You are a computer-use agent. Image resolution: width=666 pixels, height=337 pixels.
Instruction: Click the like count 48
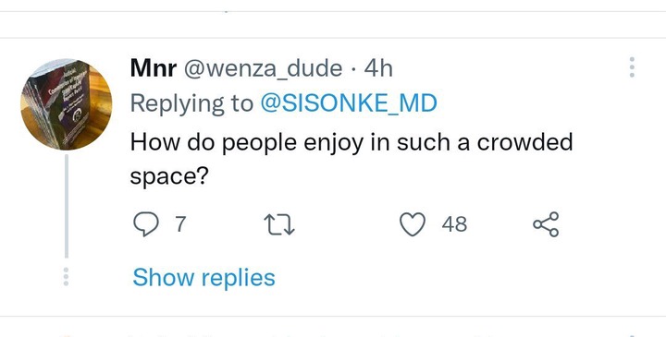point(454,224)
